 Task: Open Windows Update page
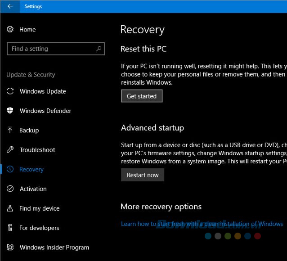pos(43,91)
